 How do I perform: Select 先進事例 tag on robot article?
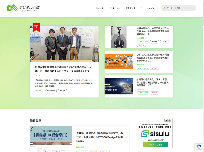click(x=155, y=42)
